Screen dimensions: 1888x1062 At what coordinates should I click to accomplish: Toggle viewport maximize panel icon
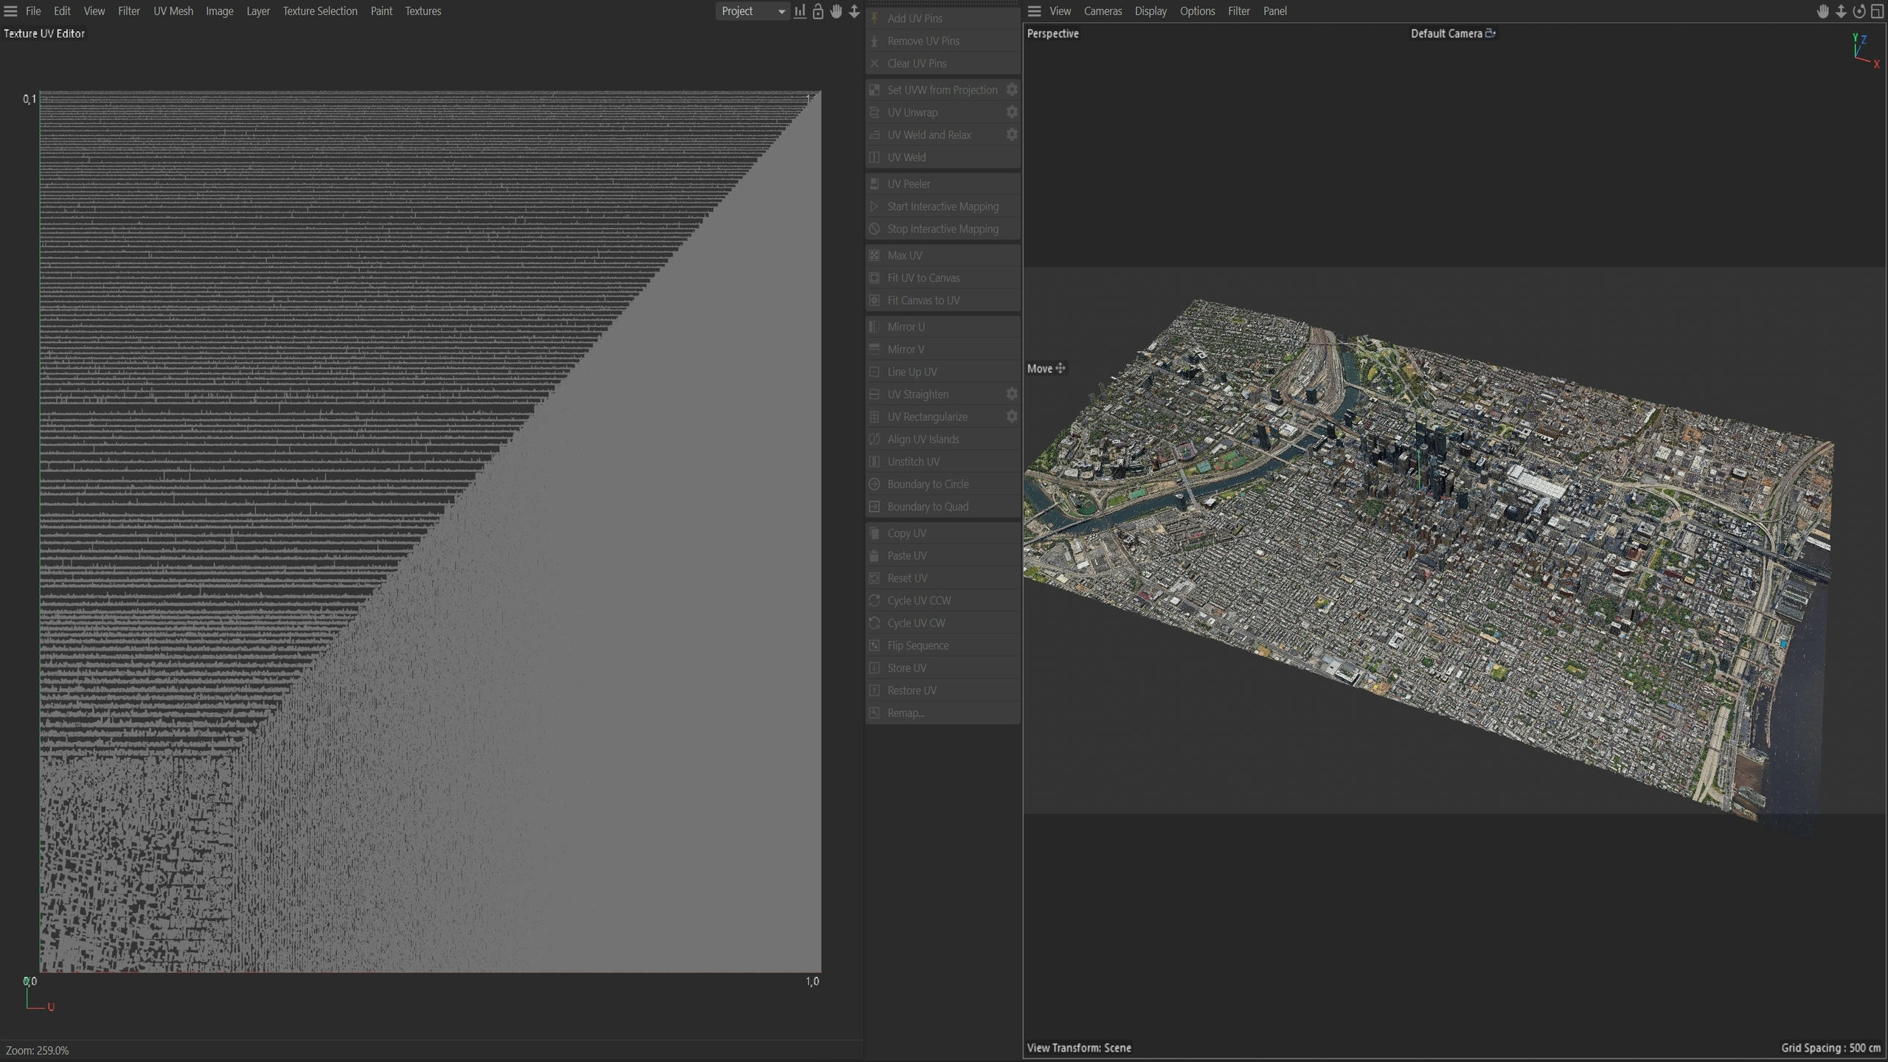tap(1878, 11)
